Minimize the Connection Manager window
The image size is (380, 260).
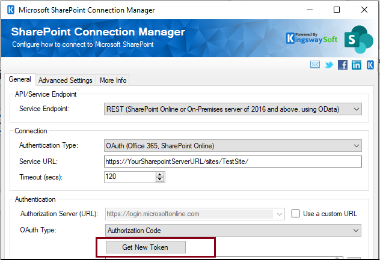pyautogui.click(x=310, y=10)
